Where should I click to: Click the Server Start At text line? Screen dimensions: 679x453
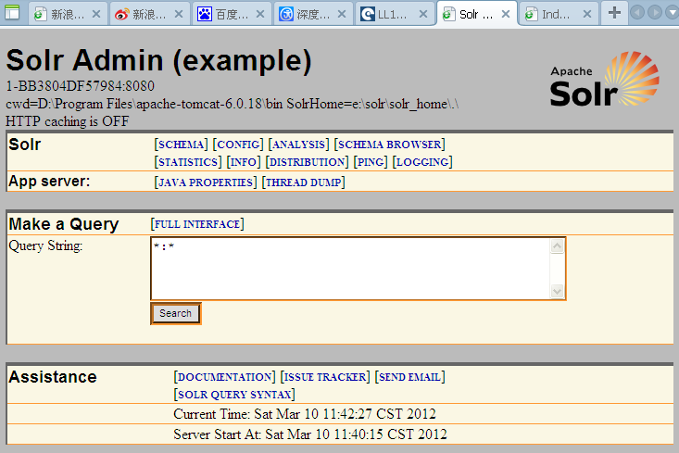[x=310, y=434]
